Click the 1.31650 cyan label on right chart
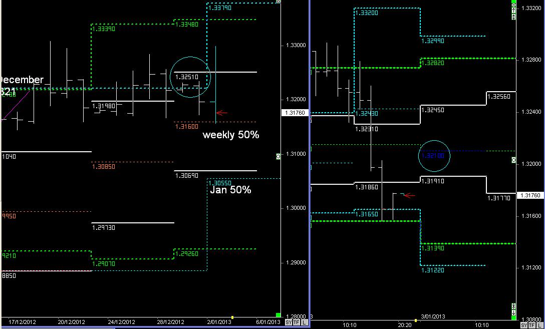The height and width of the screenshot is (329, 545). click(x=366, y=214)
